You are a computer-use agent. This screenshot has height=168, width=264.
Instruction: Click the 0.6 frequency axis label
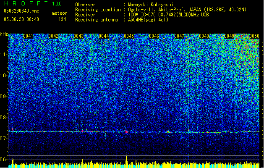pos(4,160)
